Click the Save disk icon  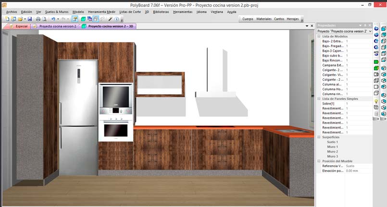click(x=30, y=19)
